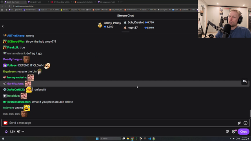Click the bits cup icon beside 1.5K
This screenshot has height=141, width=251.
[x=18, y=131]
